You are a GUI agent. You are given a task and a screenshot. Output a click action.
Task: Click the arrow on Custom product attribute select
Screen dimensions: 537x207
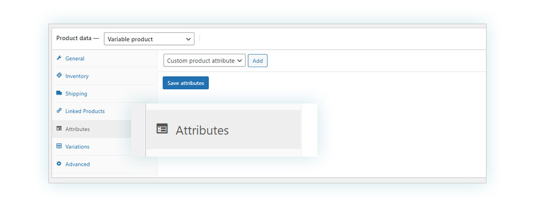click(240, 61)
